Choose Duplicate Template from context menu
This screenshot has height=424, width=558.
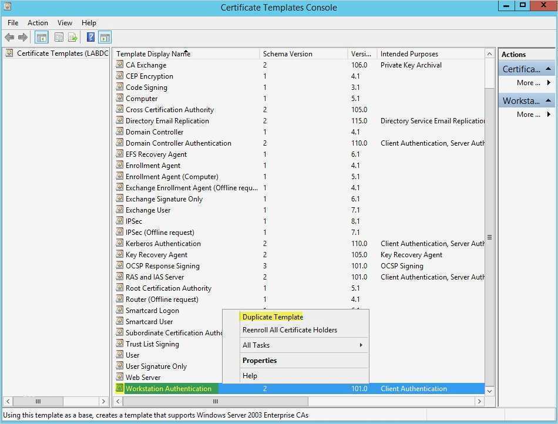[273, 317]
